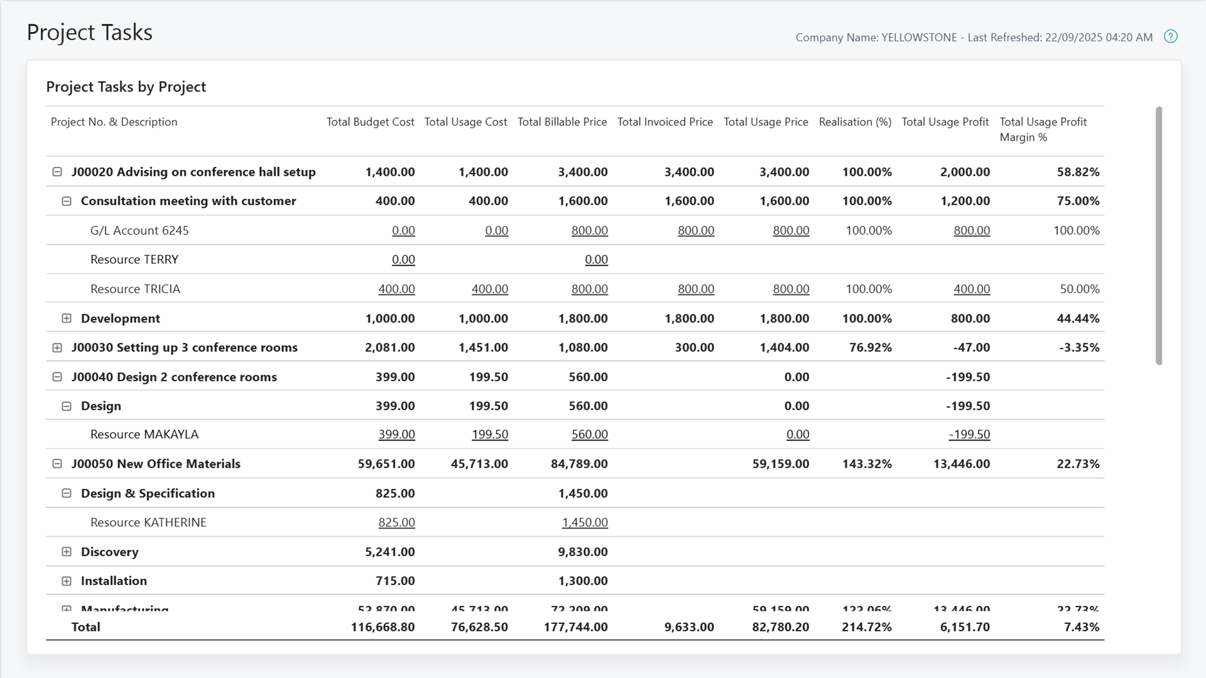This screenshot has height=678, width=1206.
Task: Open MAKAYLA's 560.00 billable price drill-down
Action: point(589,434)
